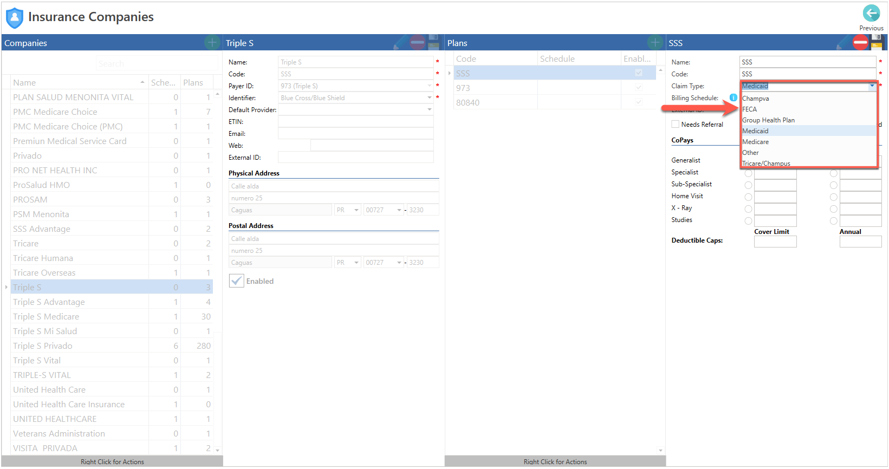Select second radio button in Sub-Specialist row
This screenshot has height=469, width=889.
pos(834,185)
